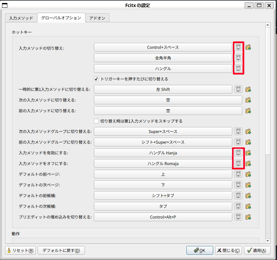Delete the ハングル trigger key via its trash icon

[238, 69]
